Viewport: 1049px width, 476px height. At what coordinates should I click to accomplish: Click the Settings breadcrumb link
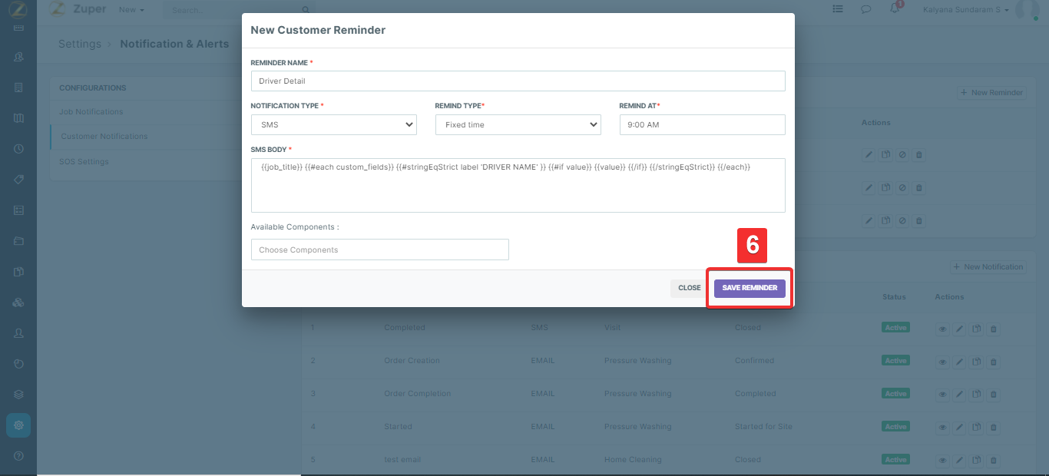(x=80, y=44)
